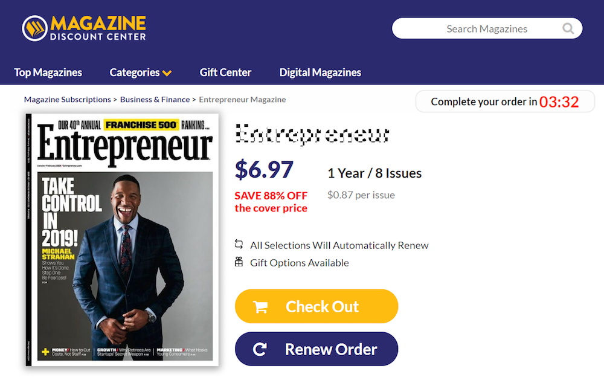The width and height of the screenshot is (604, 380).
Task: Click the Magazine Discount Center wordmark
Action: 98,28
